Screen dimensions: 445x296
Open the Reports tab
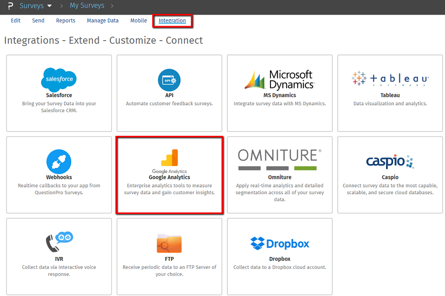click(66, 21)
